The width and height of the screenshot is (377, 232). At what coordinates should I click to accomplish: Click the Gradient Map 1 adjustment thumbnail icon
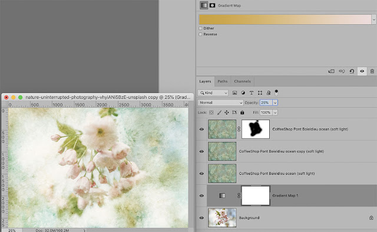tap(222, 195)
